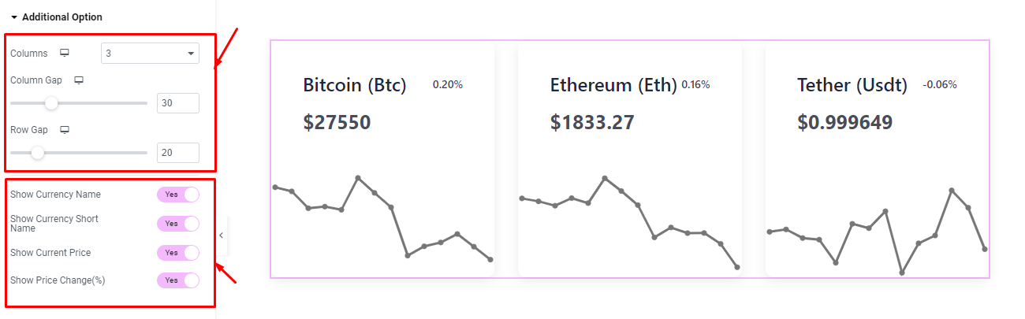This screenshot has height=319, width=1025.
Task: Click the Column Gap slider handle
Action: 51,102
